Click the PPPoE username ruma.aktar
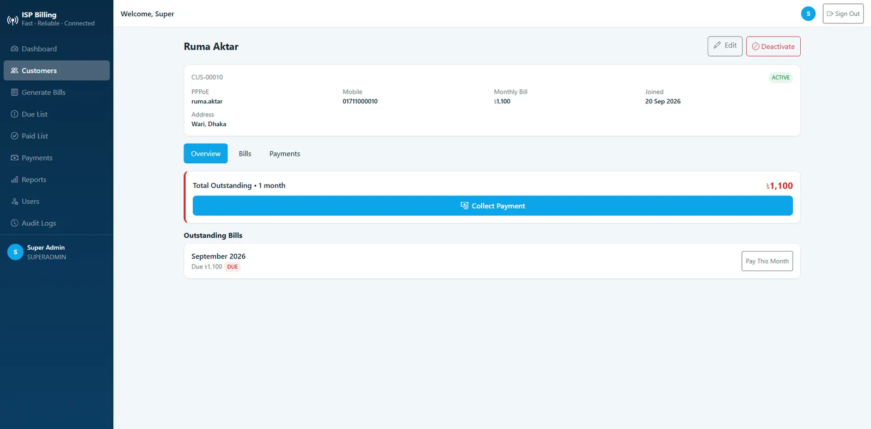The width and height of the screenshot is (871, 429). (207, 101)
